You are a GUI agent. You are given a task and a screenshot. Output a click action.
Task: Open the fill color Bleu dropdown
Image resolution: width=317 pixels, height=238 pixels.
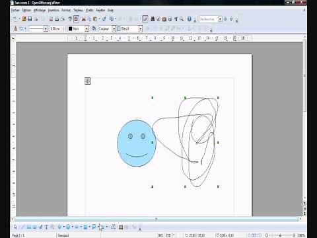click(140, 29)
